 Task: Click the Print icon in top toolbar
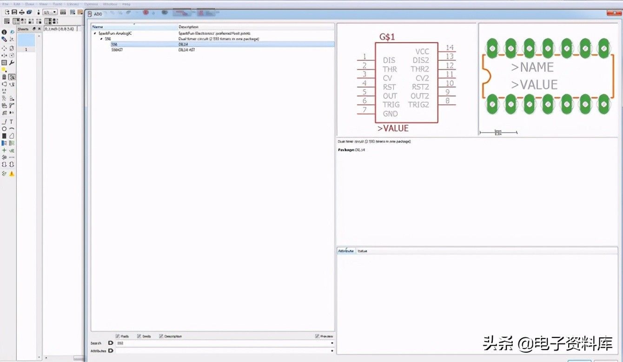21,12
